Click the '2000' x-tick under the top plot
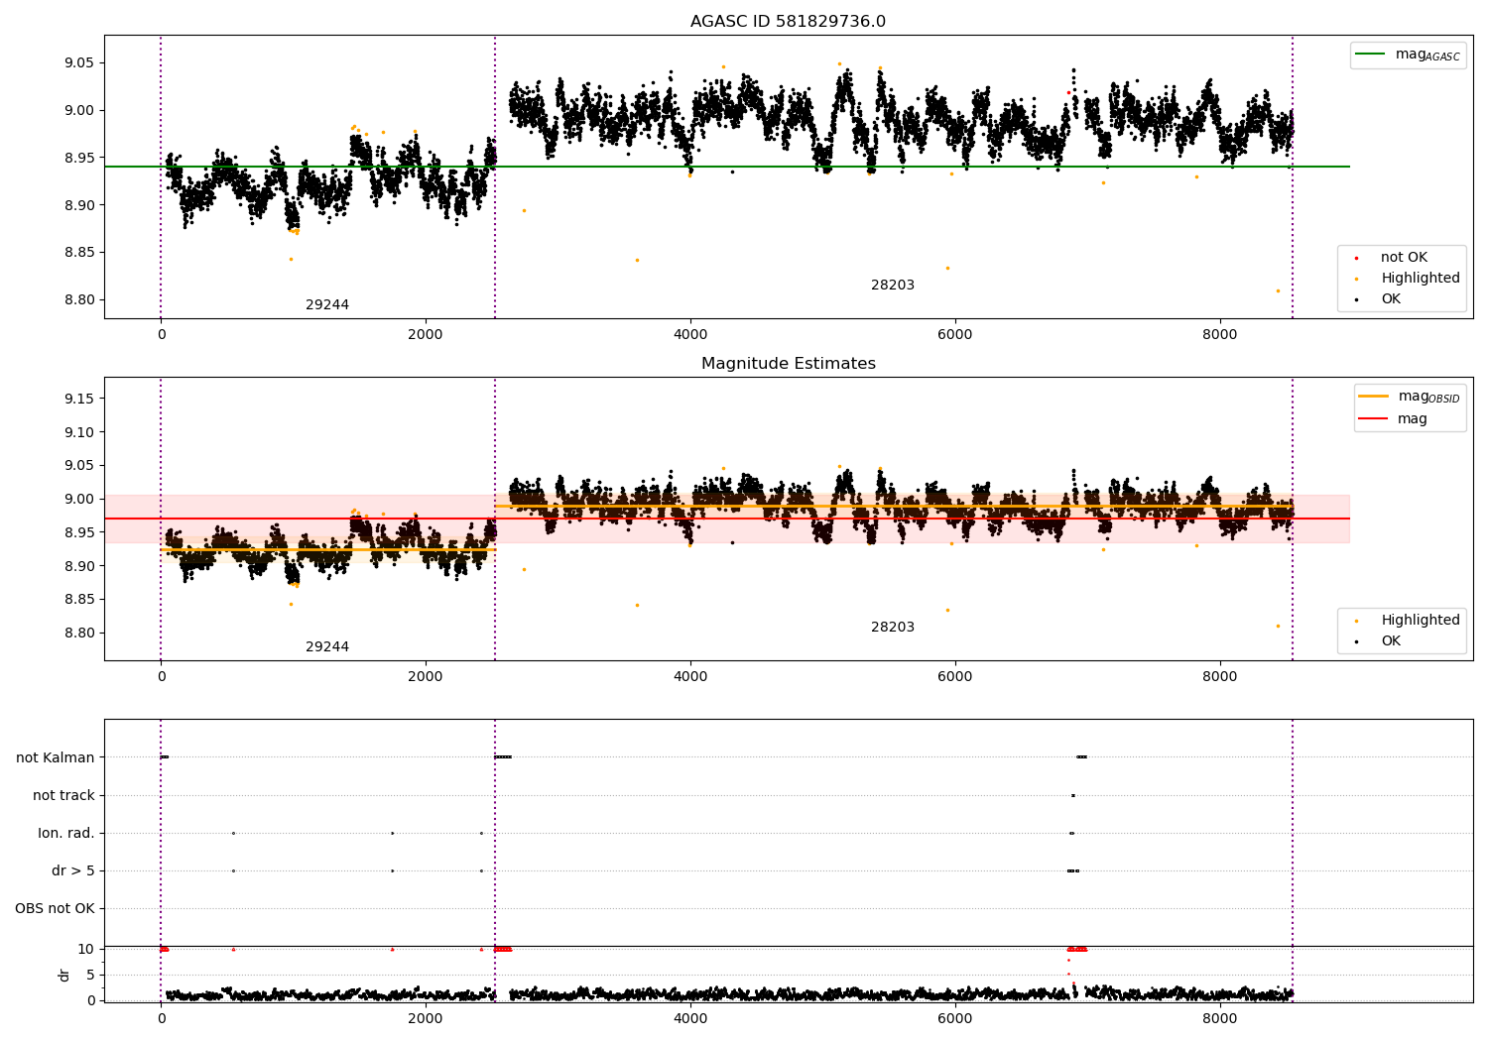 click(x=426, y=335)
